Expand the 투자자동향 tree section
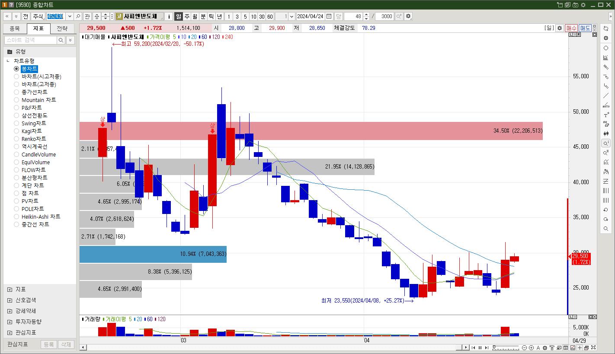Viewport: 615px width, 354px height. pyautogui.click(x=10, y=322)
